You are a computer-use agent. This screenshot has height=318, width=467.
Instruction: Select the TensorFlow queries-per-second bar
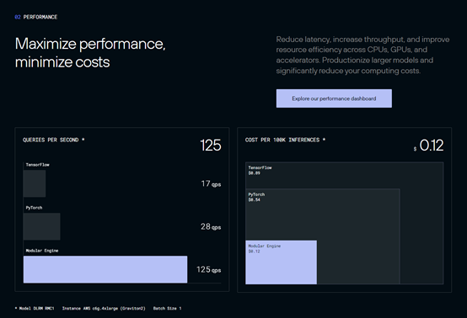[35, 183]
